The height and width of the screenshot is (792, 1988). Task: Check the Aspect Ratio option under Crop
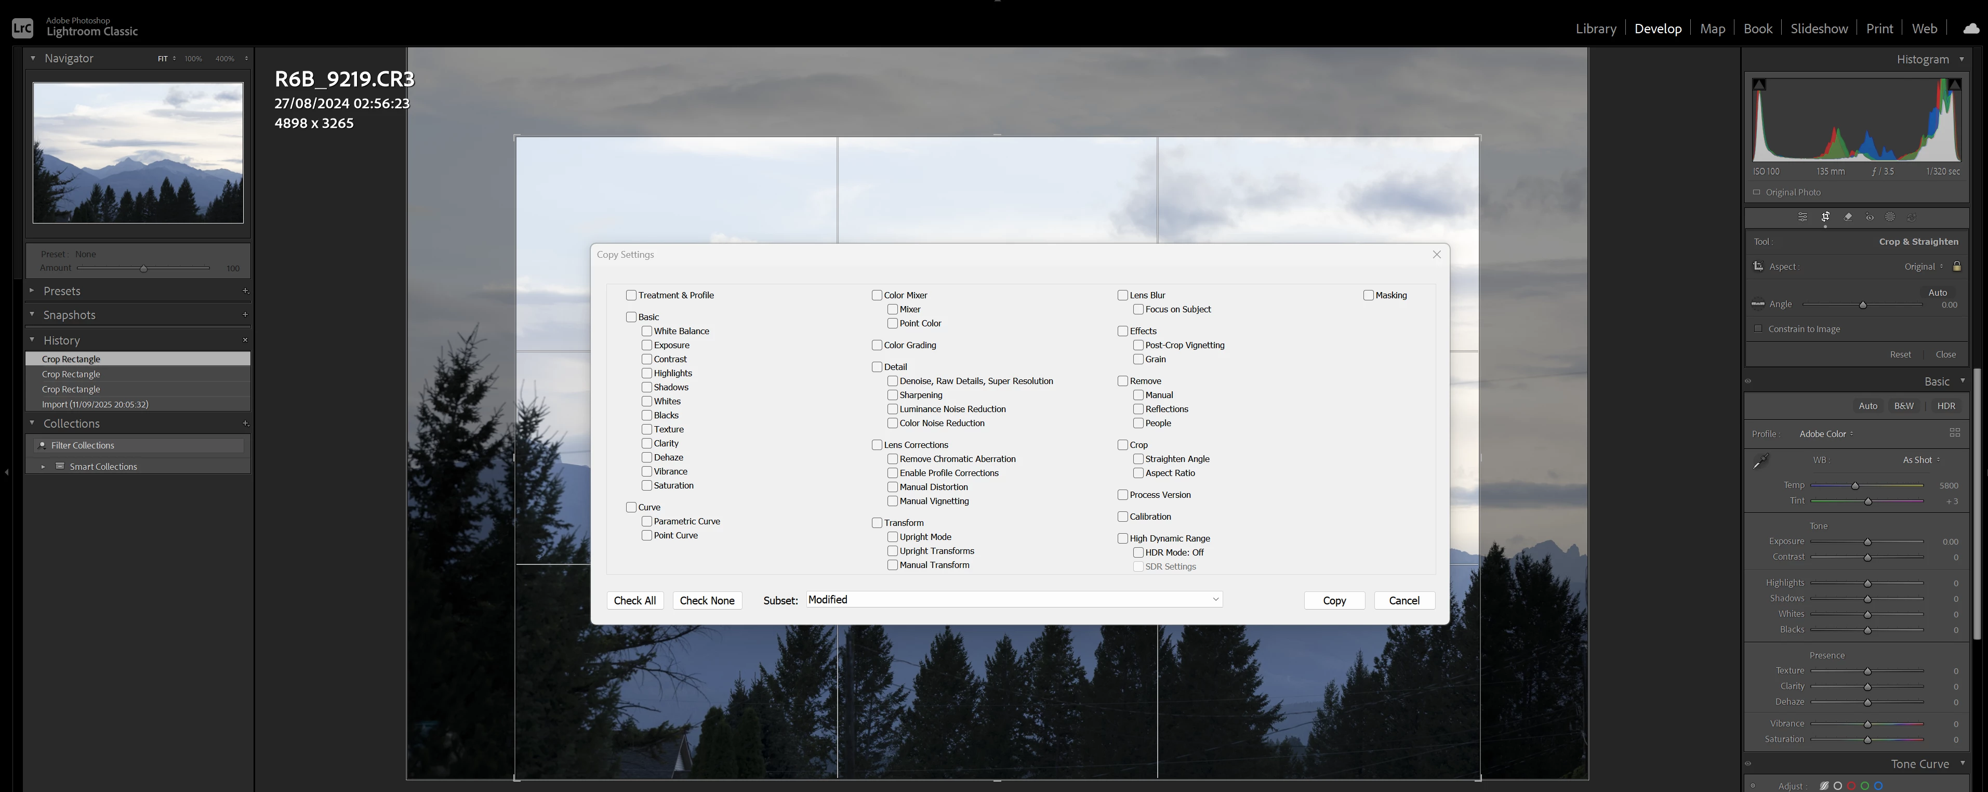pos(1138,473)
